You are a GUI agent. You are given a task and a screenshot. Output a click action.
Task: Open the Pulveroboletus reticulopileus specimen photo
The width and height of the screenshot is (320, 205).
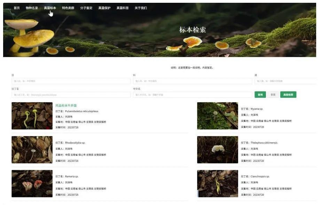point(32,116)
